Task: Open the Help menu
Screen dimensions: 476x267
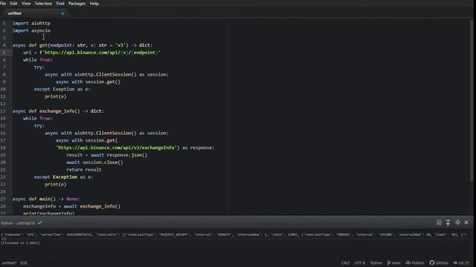Action: tap(94, 4)
